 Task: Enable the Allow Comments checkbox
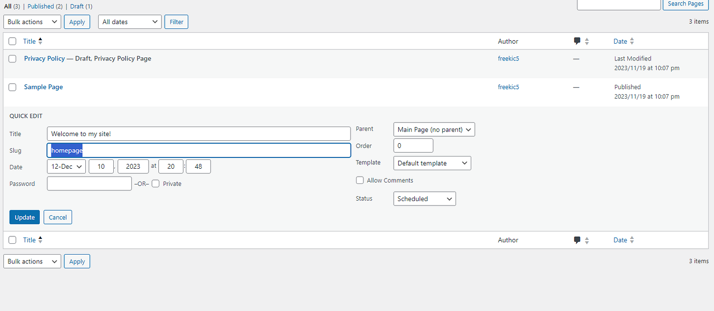point(360,181)
